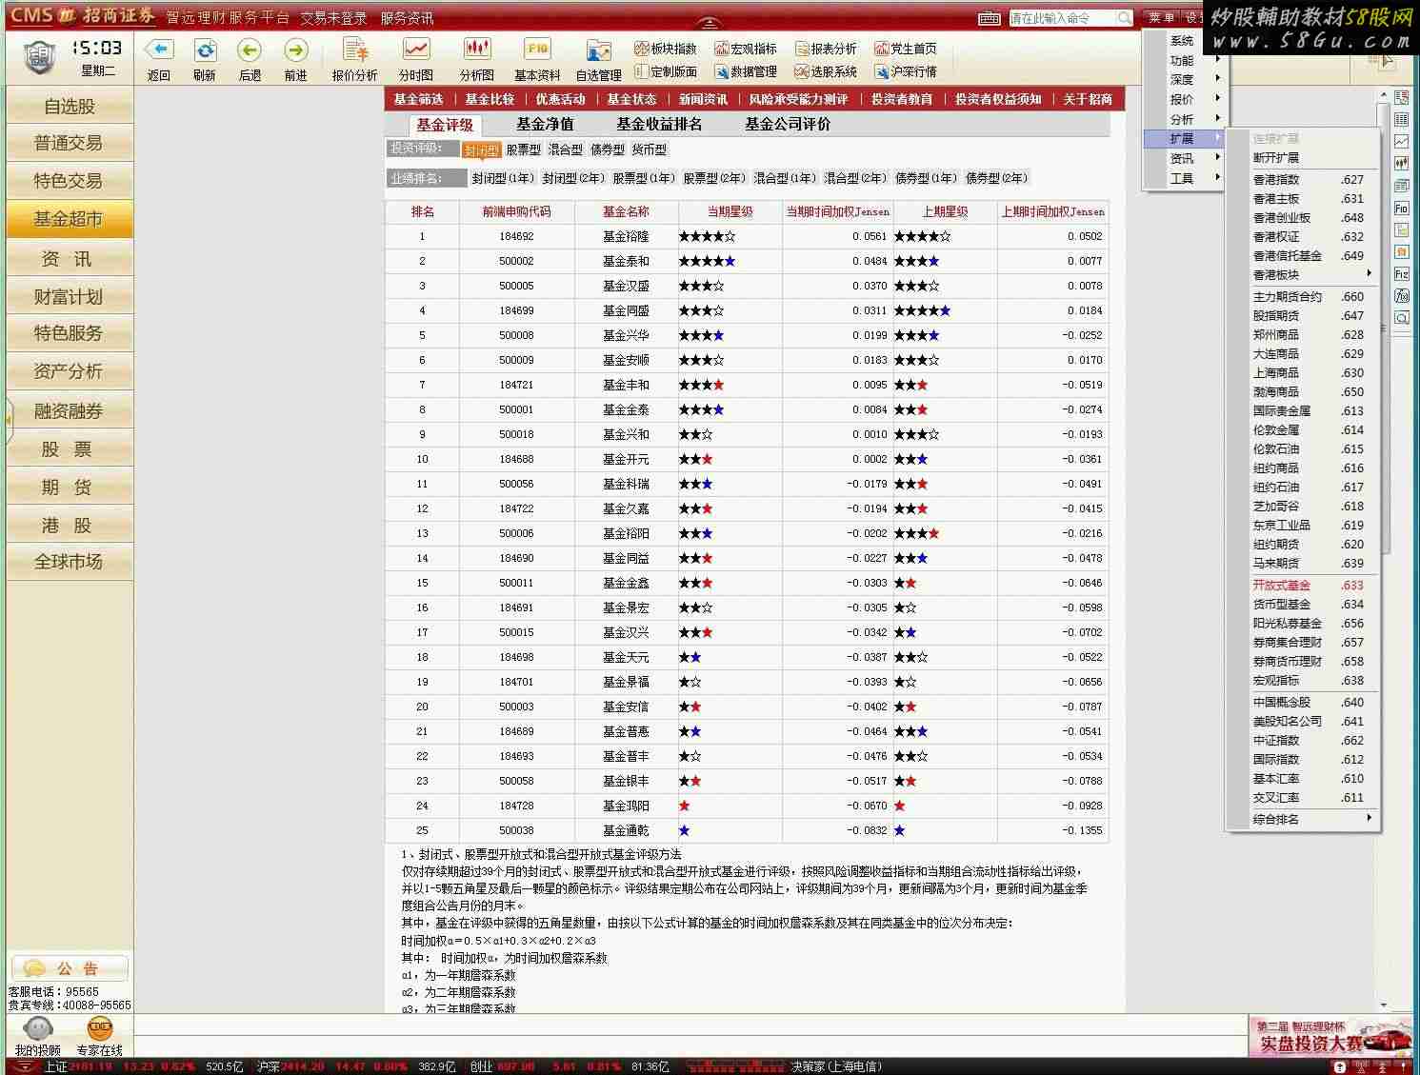Expand the 功能 submenu
This screenshot has width=1420, height=1075.
[x=1184, y=60]
